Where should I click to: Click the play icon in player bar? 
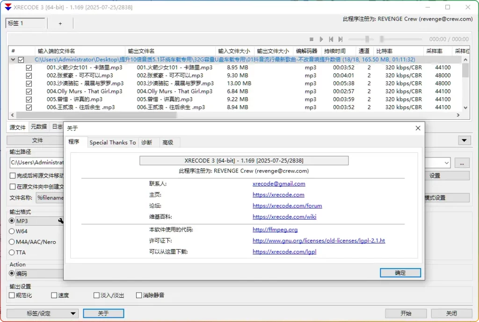pyautogui.click(x=321, y=39)
